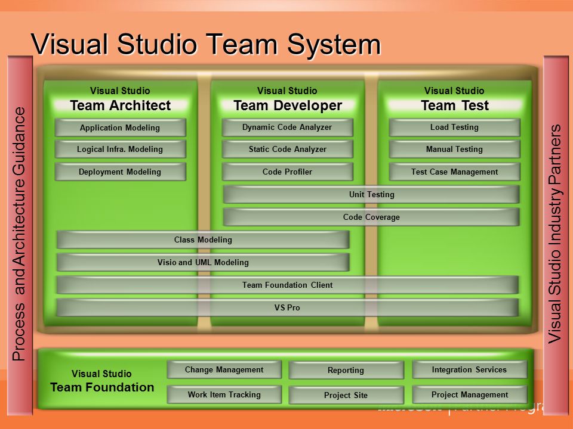
Task: Click the Visio and UML Modeling bar
Action: pos(203,262)
